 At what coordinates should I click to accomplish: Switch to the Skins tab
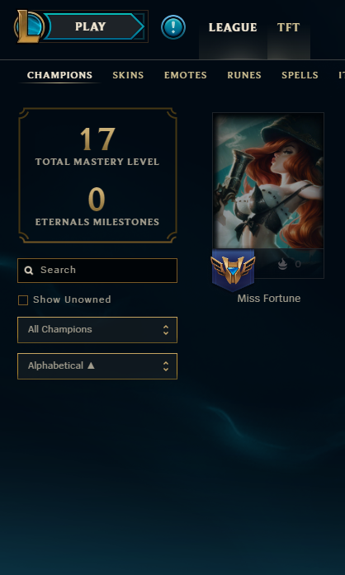tap(128, 75)
